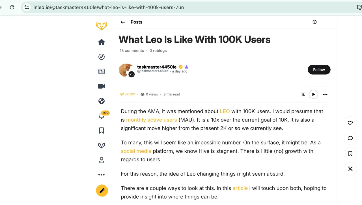
Task: Click the 0 views eye indicator
Action: pyautogui.click(x=149, y=94)
